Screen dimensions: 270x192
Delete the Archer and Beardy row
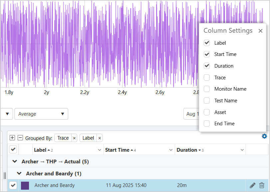click(262, 185)
